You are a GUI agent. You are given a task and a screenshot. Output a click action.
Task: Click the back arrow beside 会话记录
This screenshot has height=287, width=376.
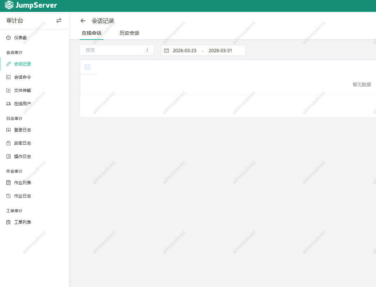coord(83,21)
